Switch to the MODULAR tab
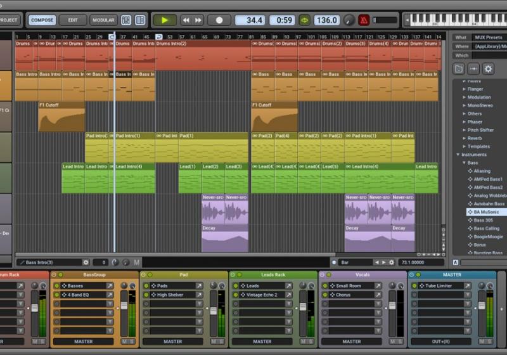The height and width of the screenshot is (355, 507). 103,20
